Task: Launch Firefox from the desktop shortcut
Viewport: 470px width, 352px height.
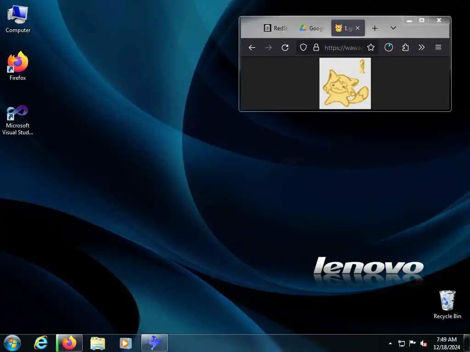Action: (18, 66)
